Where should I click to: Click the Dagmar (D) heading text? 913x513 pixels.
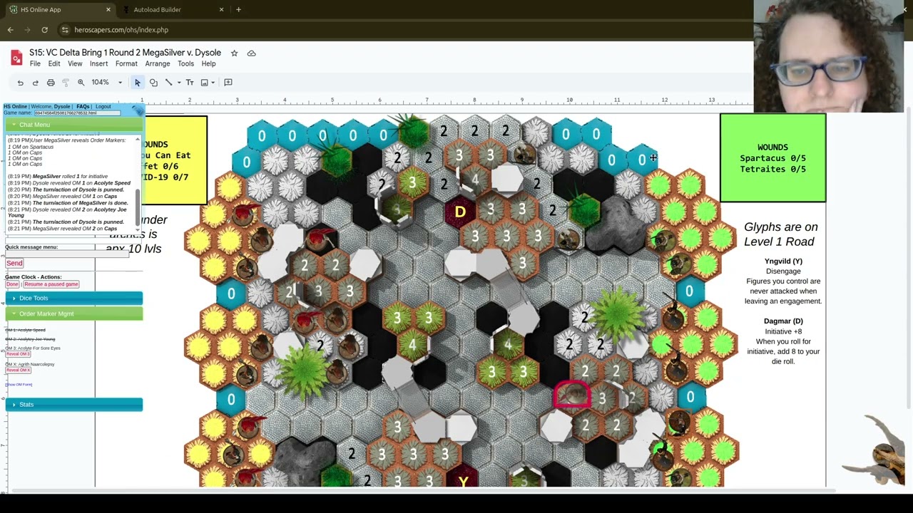pyautogui.click(x=783, y=321)
